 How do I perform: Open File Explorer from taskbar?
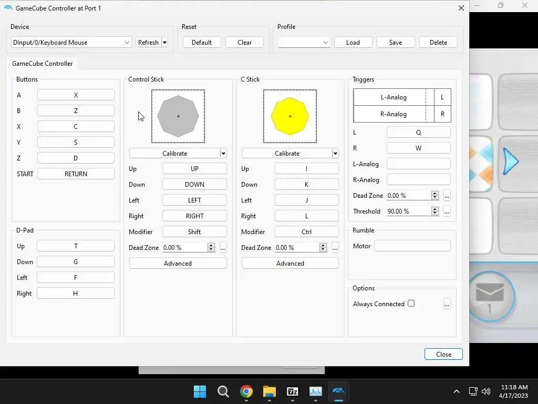(x=270, y=391)
